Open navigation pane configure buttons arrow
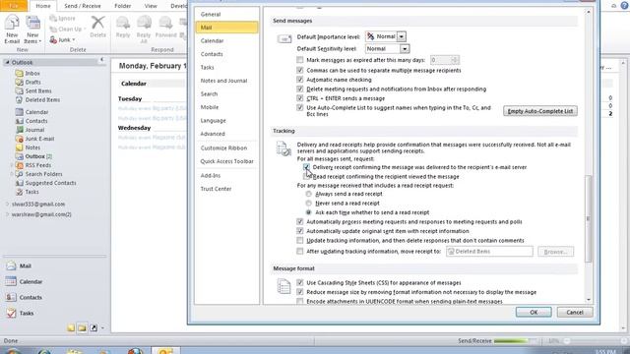Screen dimensions: 630x354 (102, 328)
